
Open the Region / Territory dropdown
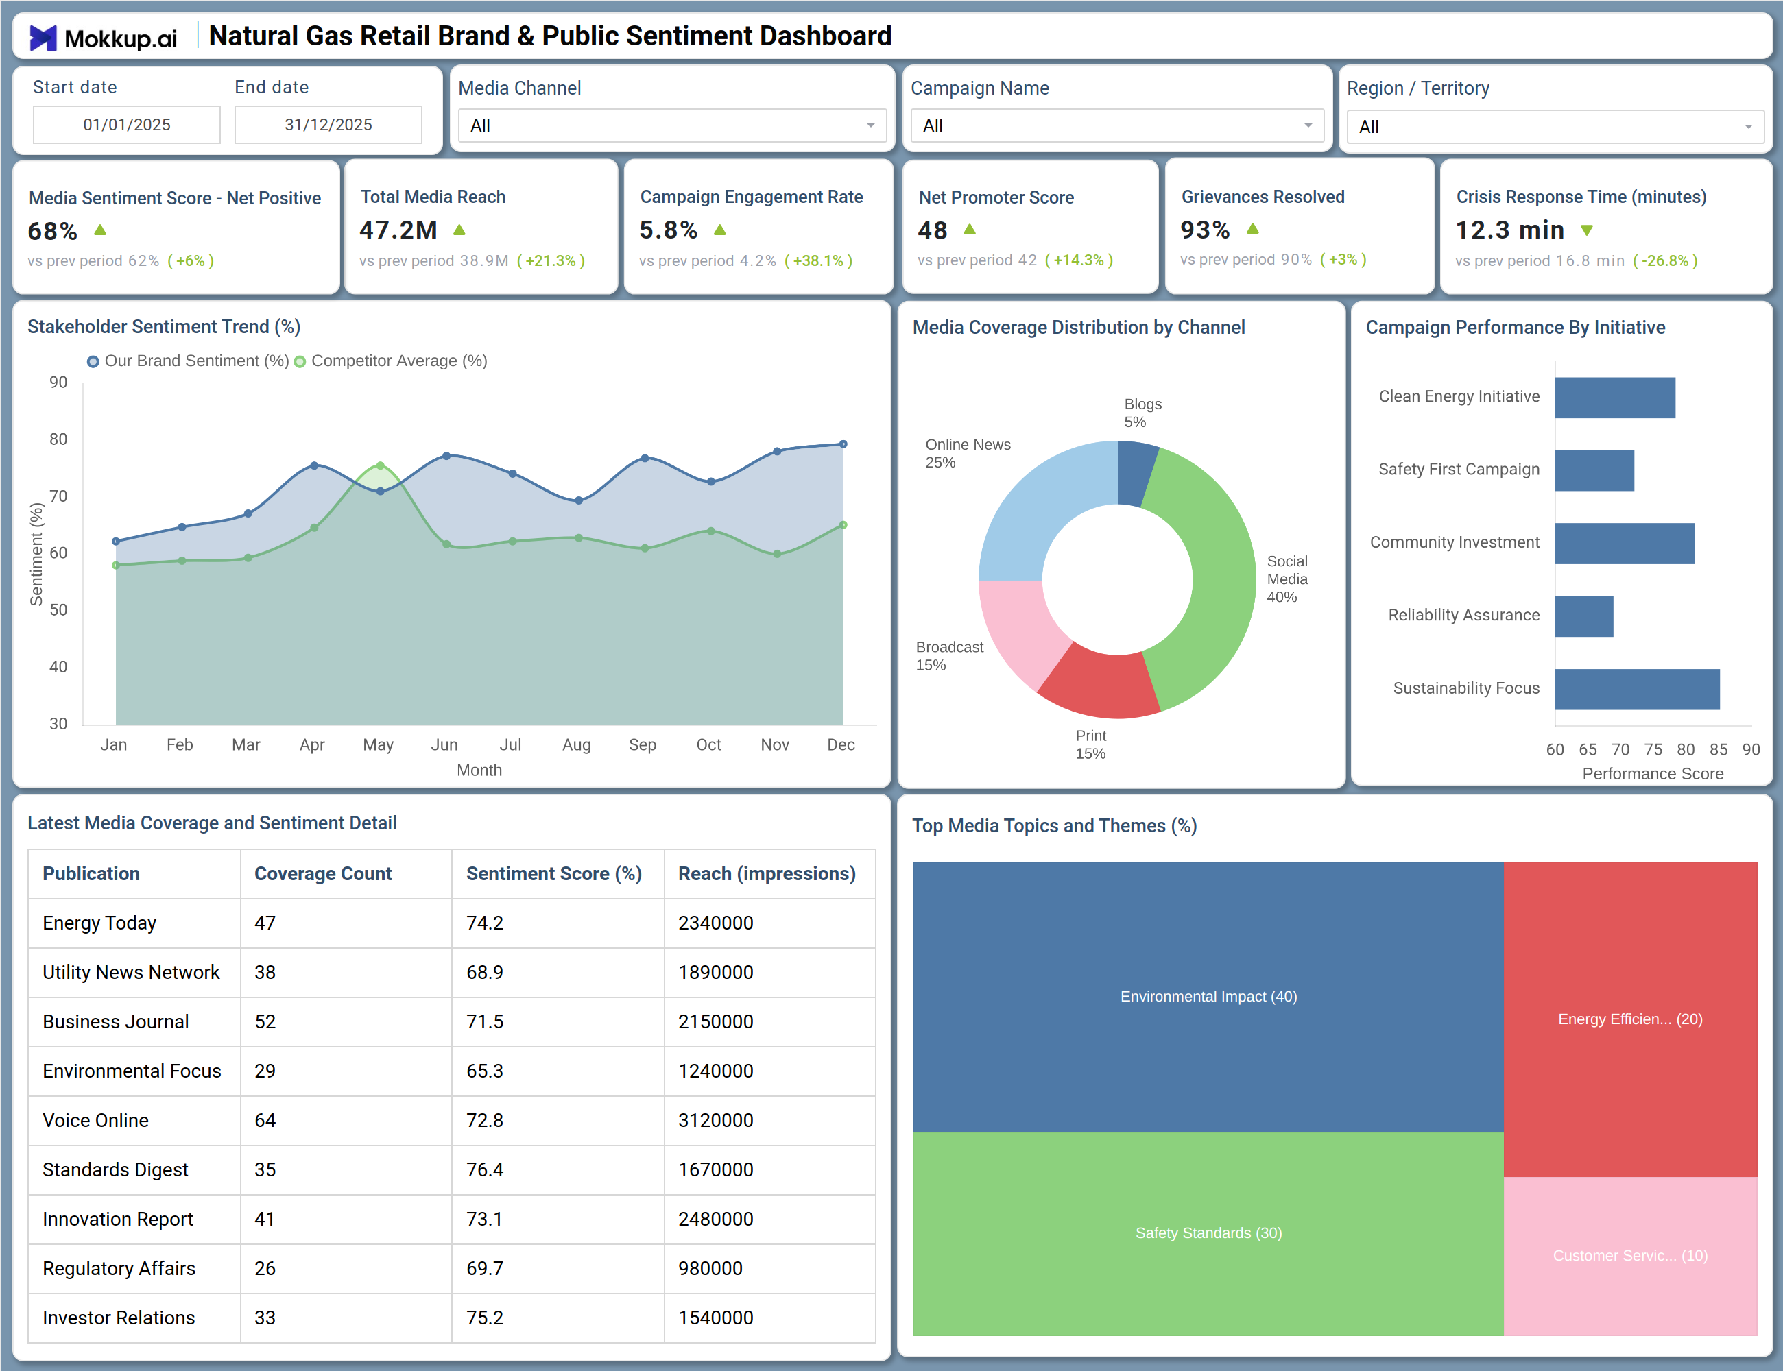point(1555,127)
